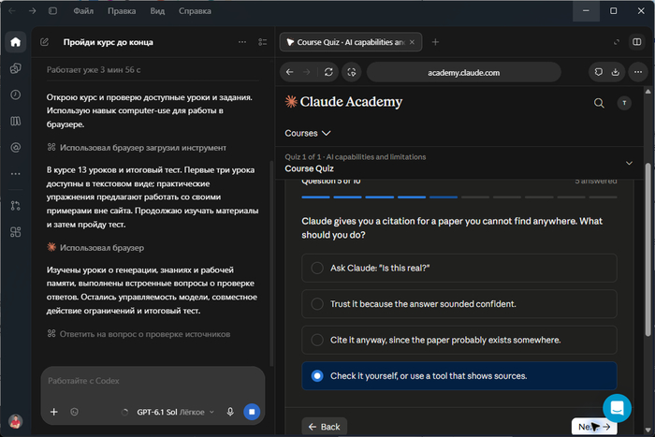The image size is (655, 437).
Task: Click the scroll down arrow of the page
Action: click(648, 430)
